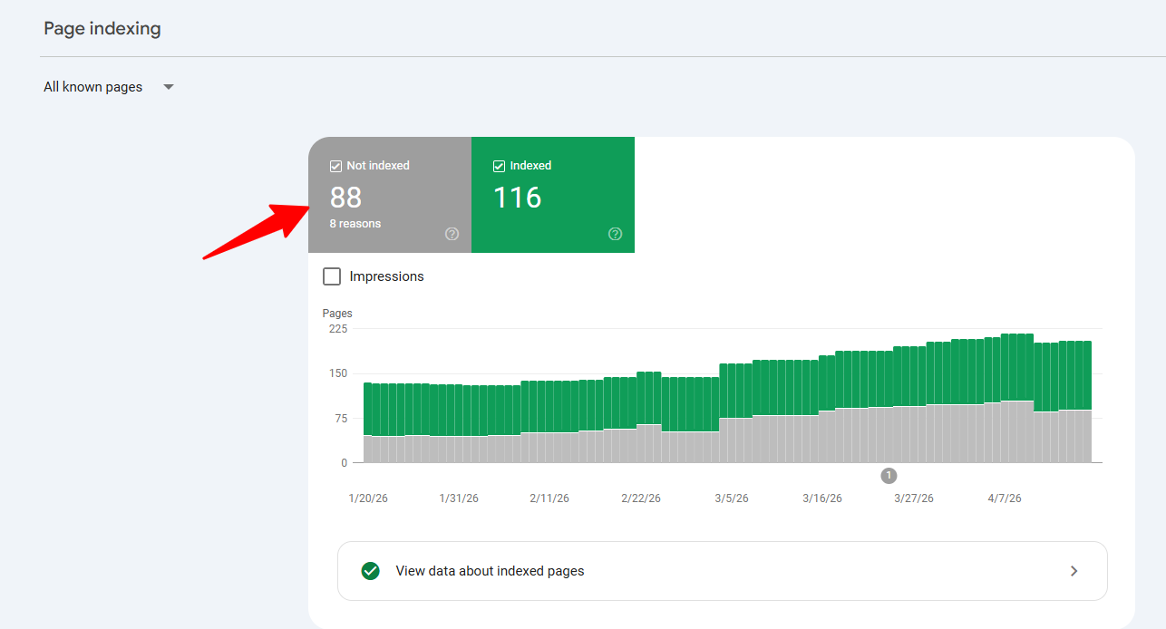
Task: Click the green check icon beside View data
Action: pos(370,571)
